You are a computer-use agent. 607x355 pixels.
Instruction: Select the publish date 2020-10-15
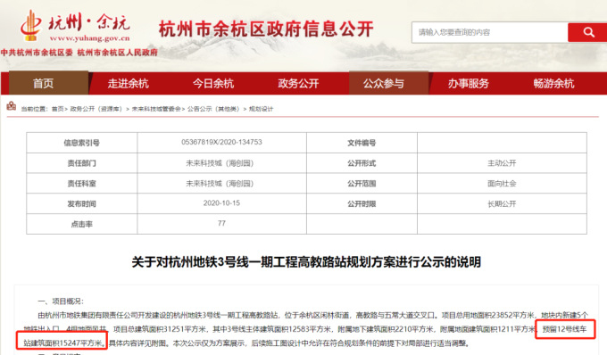tap(221, 203)
